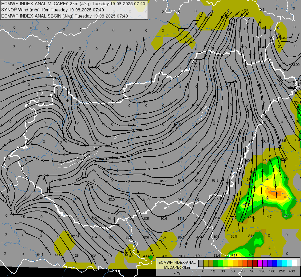The width and height of the screenshot is (301, 277).
Task: Click the legend tick label '160'
Action: 272,271
